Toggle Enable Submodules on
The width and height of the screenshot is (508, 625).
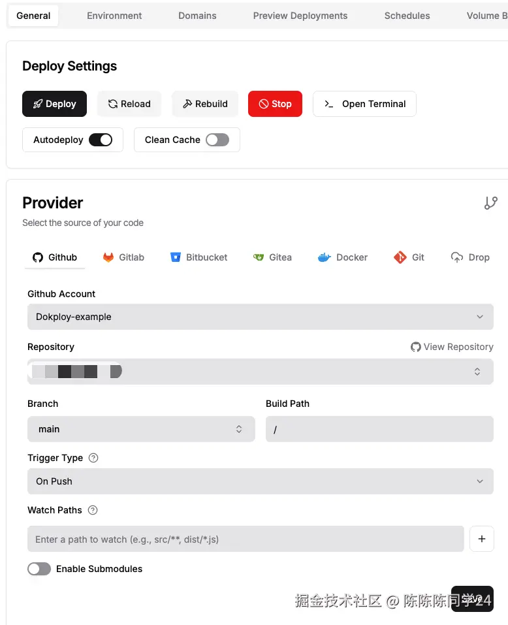tap(39, 569)
